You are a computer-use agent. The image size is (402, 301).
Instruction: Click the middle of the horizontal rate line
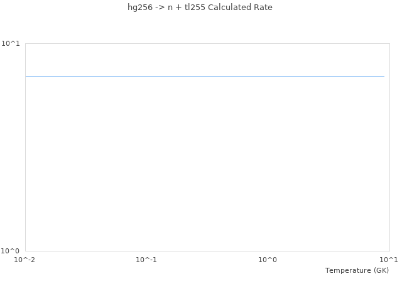tap(205, 76)
